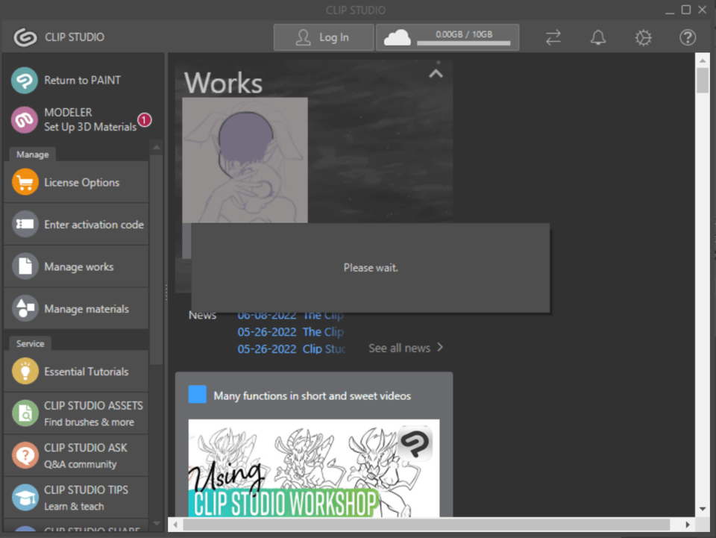Click the sync transfer arrows icon
Screen dimensions: 716x538
(x=553, y=37)
